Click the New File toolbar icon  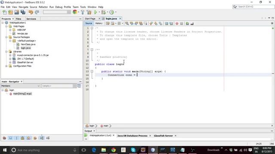point(5,12)
